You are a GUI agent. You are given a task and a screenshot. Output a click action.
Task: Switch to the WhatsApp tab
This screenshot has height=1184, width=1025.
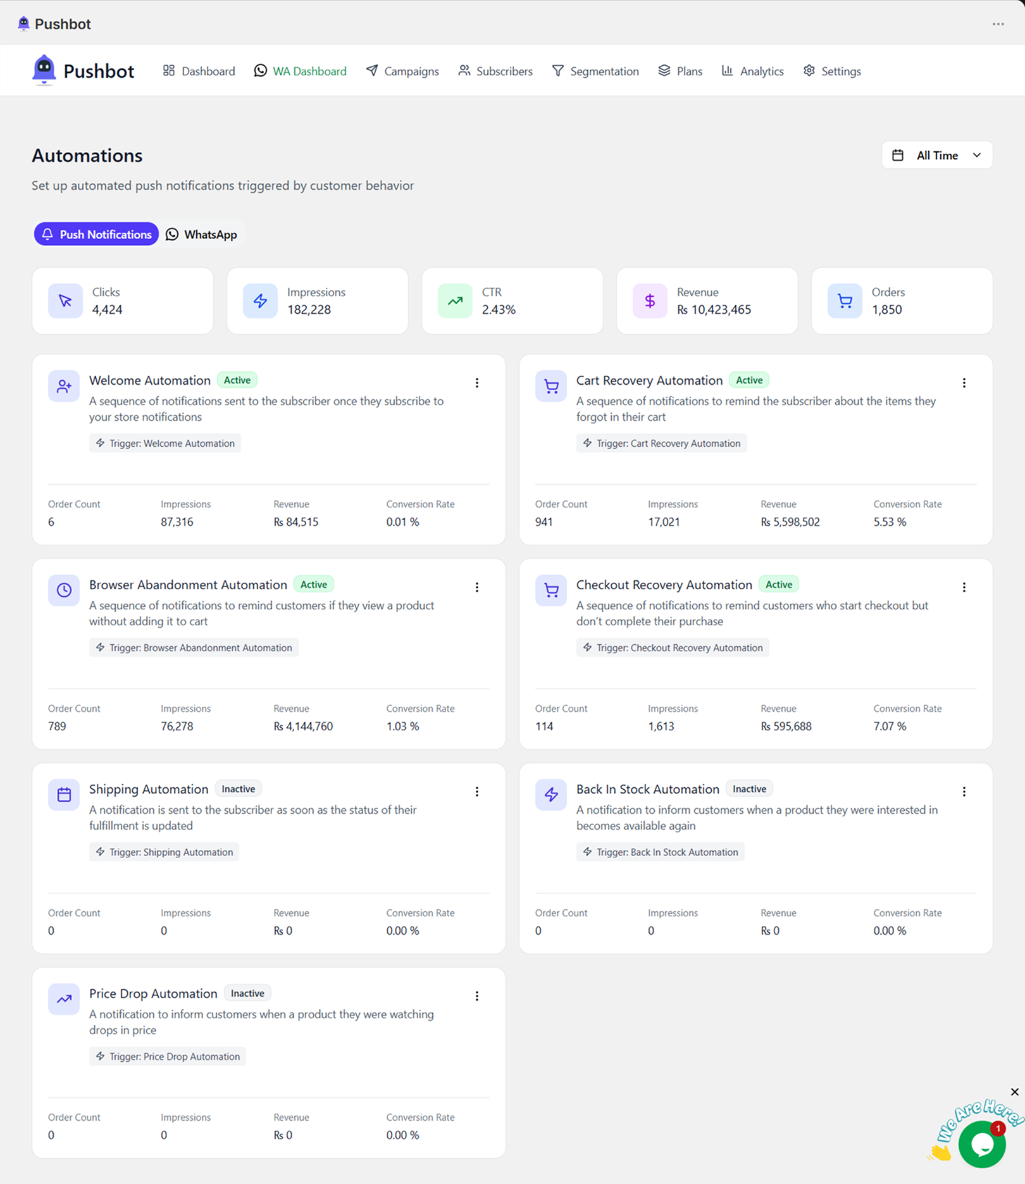tap(201, 234)
